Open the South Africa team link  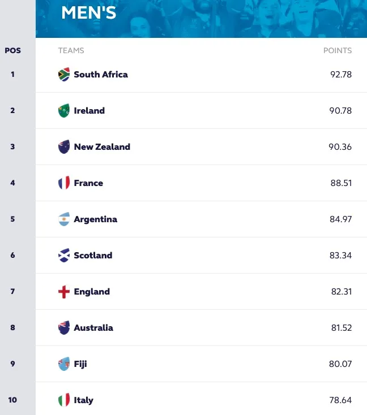pos(101,75)
